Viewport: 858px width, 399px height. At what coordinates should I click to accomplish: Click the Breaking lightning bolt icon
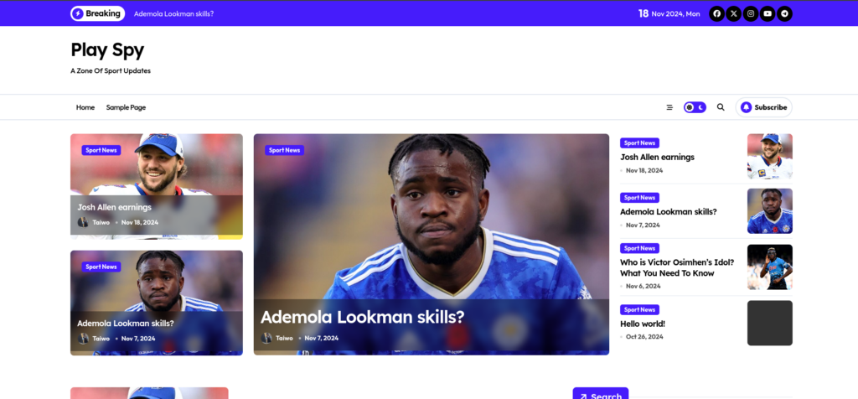pyautogui.click(x=78, y=13)
